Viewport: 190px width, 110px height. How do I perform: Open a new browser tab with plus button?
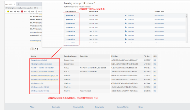(x=19, y=4)
